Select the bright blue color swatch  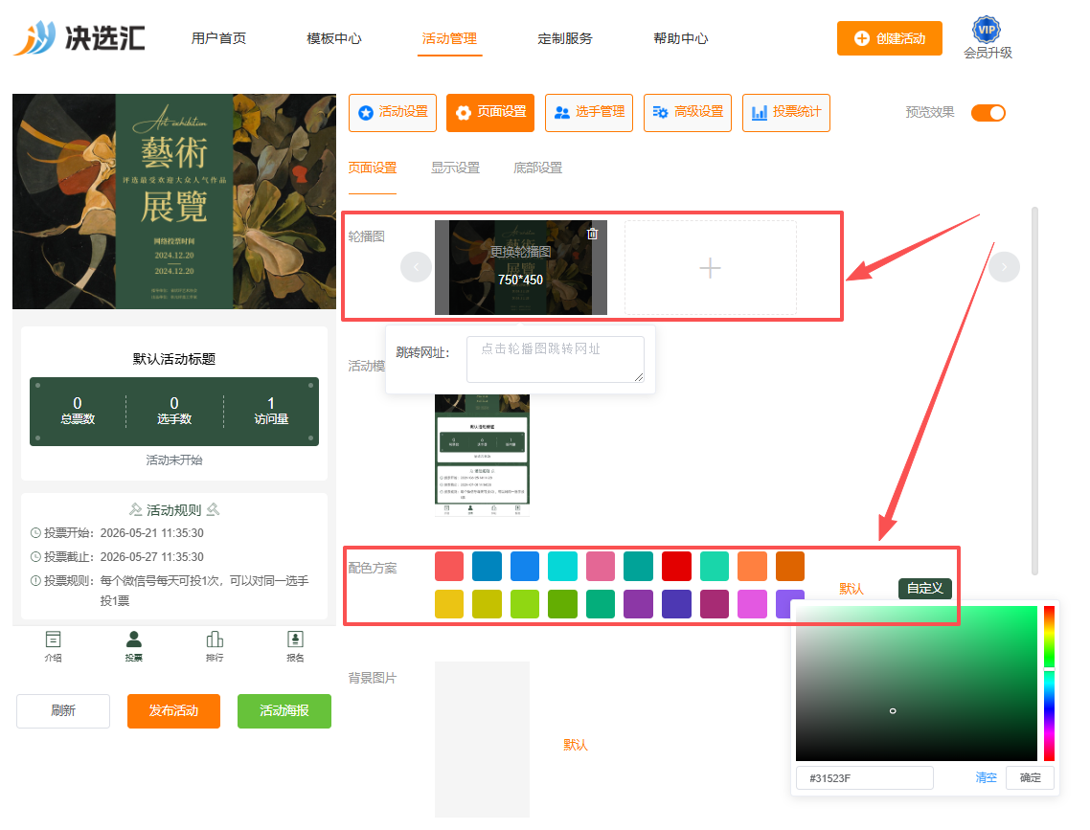[x=525, y=566]
